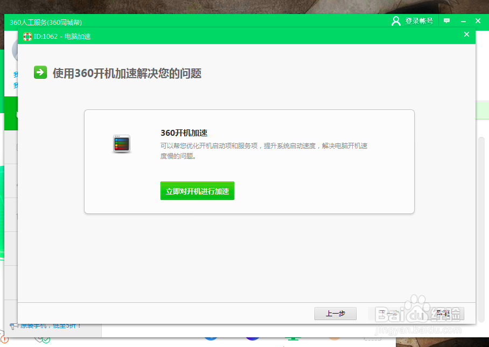This screenshot has height=347, width=489.
Task: Click the 立即对开机进行加速 green button
Action: pyautogui.click(x=197, y=191)
